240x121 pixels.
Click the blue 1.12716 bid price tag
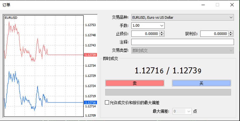coord(90,102)
